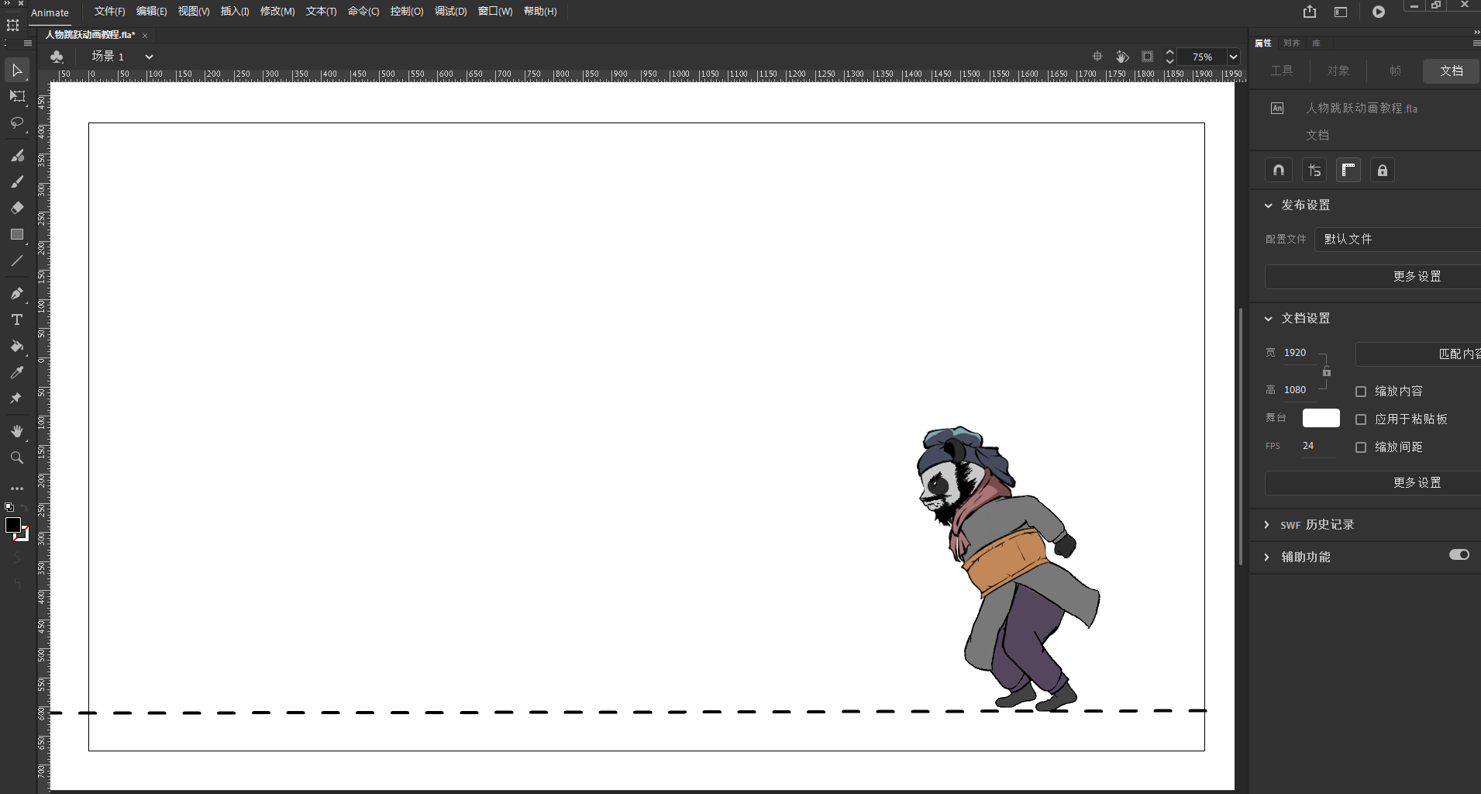Collapse the 文档设置 section
The image size is (1481, 794).
click(1269, 319)
